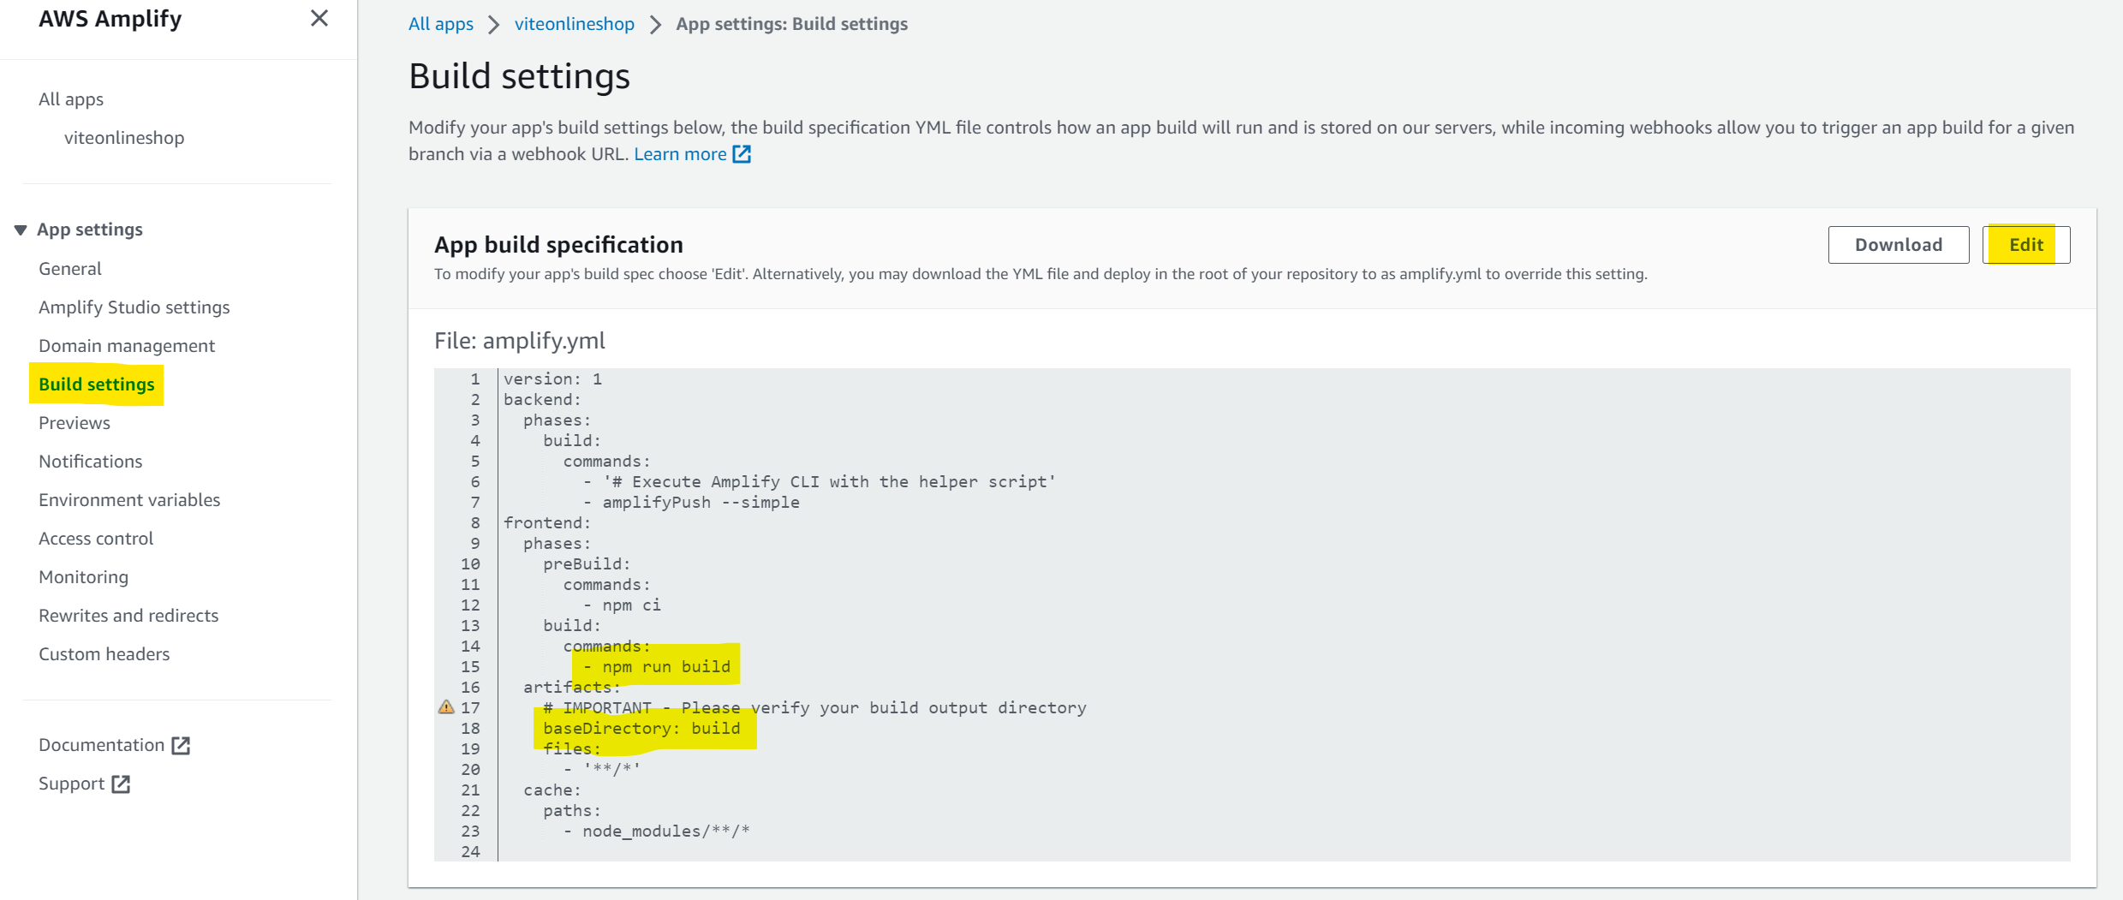
Task: Click the Support external link icon
Action: (x=121, y=784)
